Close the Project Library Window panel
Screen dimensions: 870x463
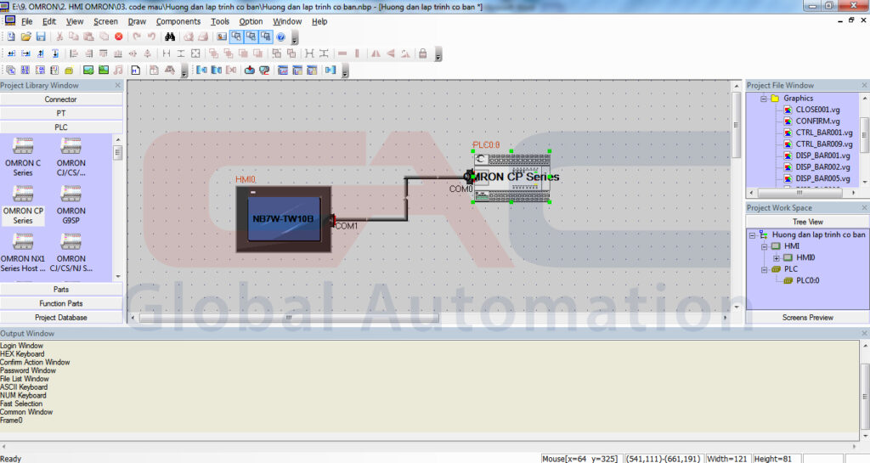point(117,86)
